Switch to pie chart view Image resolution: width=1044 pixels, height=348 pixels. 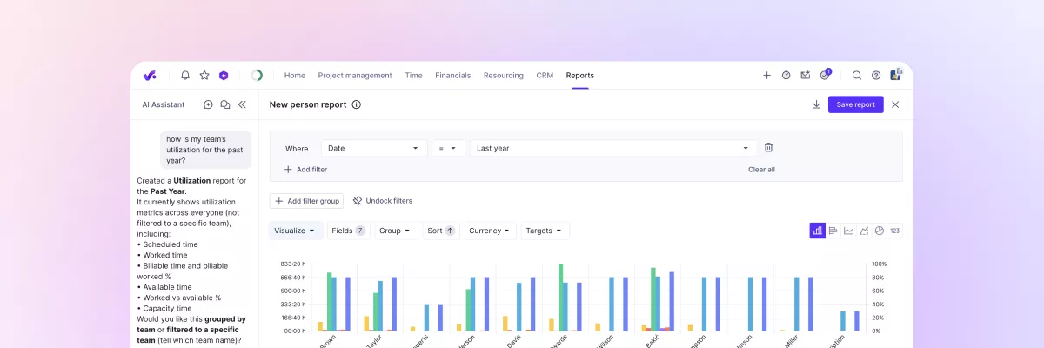(879, 231)
